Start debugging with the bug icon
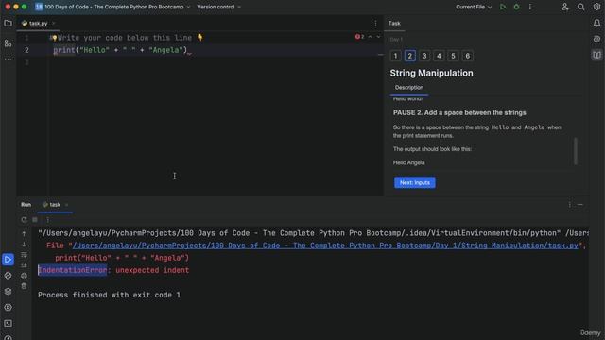605x340 pixels. pos(516,7)
